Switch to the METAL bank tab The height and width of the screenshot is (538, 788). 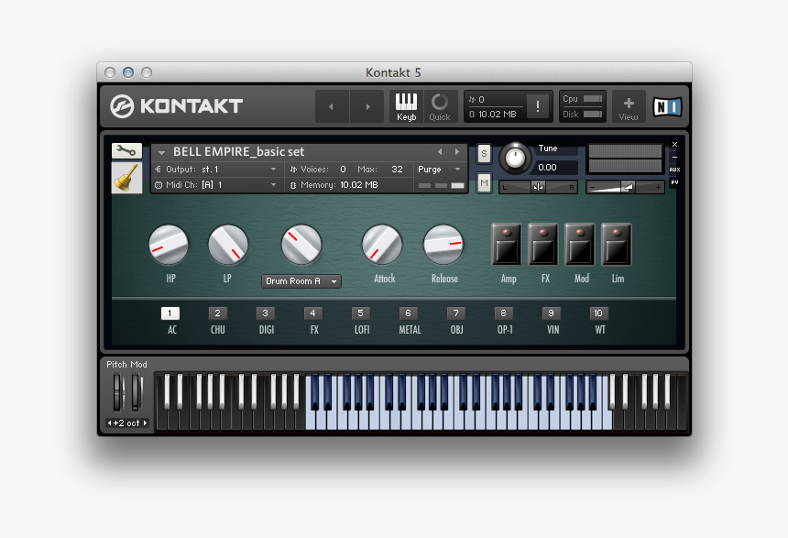click(408, 313)
